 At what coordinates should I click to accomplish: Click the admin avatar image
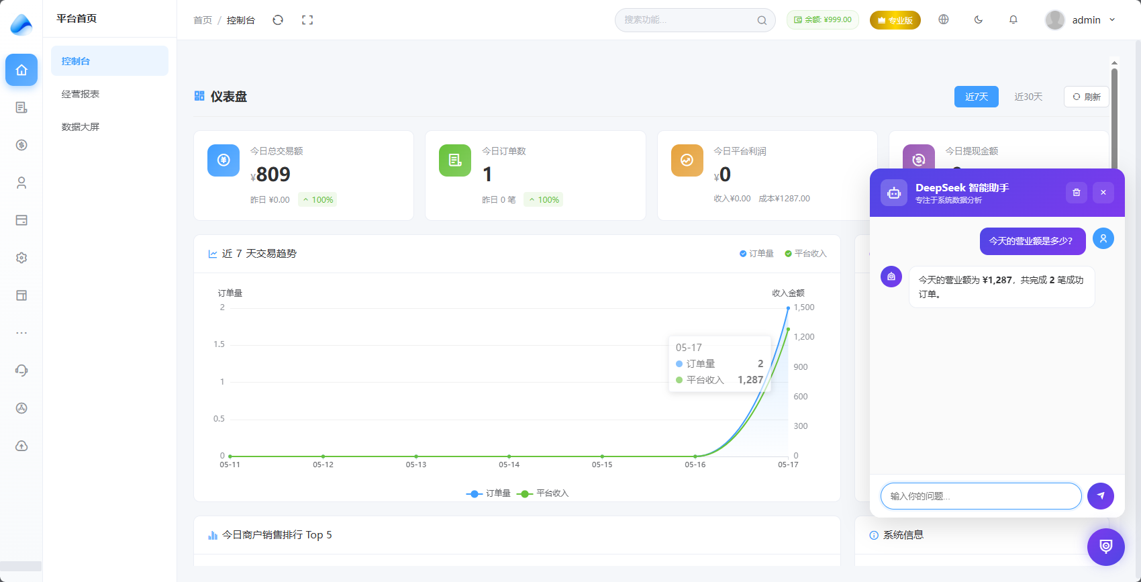click(x=1055, y=20)
